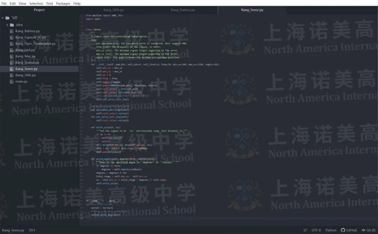Image resolution: width=378 pixels, height=234 pixels.
Task: Open the Python grammar selector
Action: [331, 230]
